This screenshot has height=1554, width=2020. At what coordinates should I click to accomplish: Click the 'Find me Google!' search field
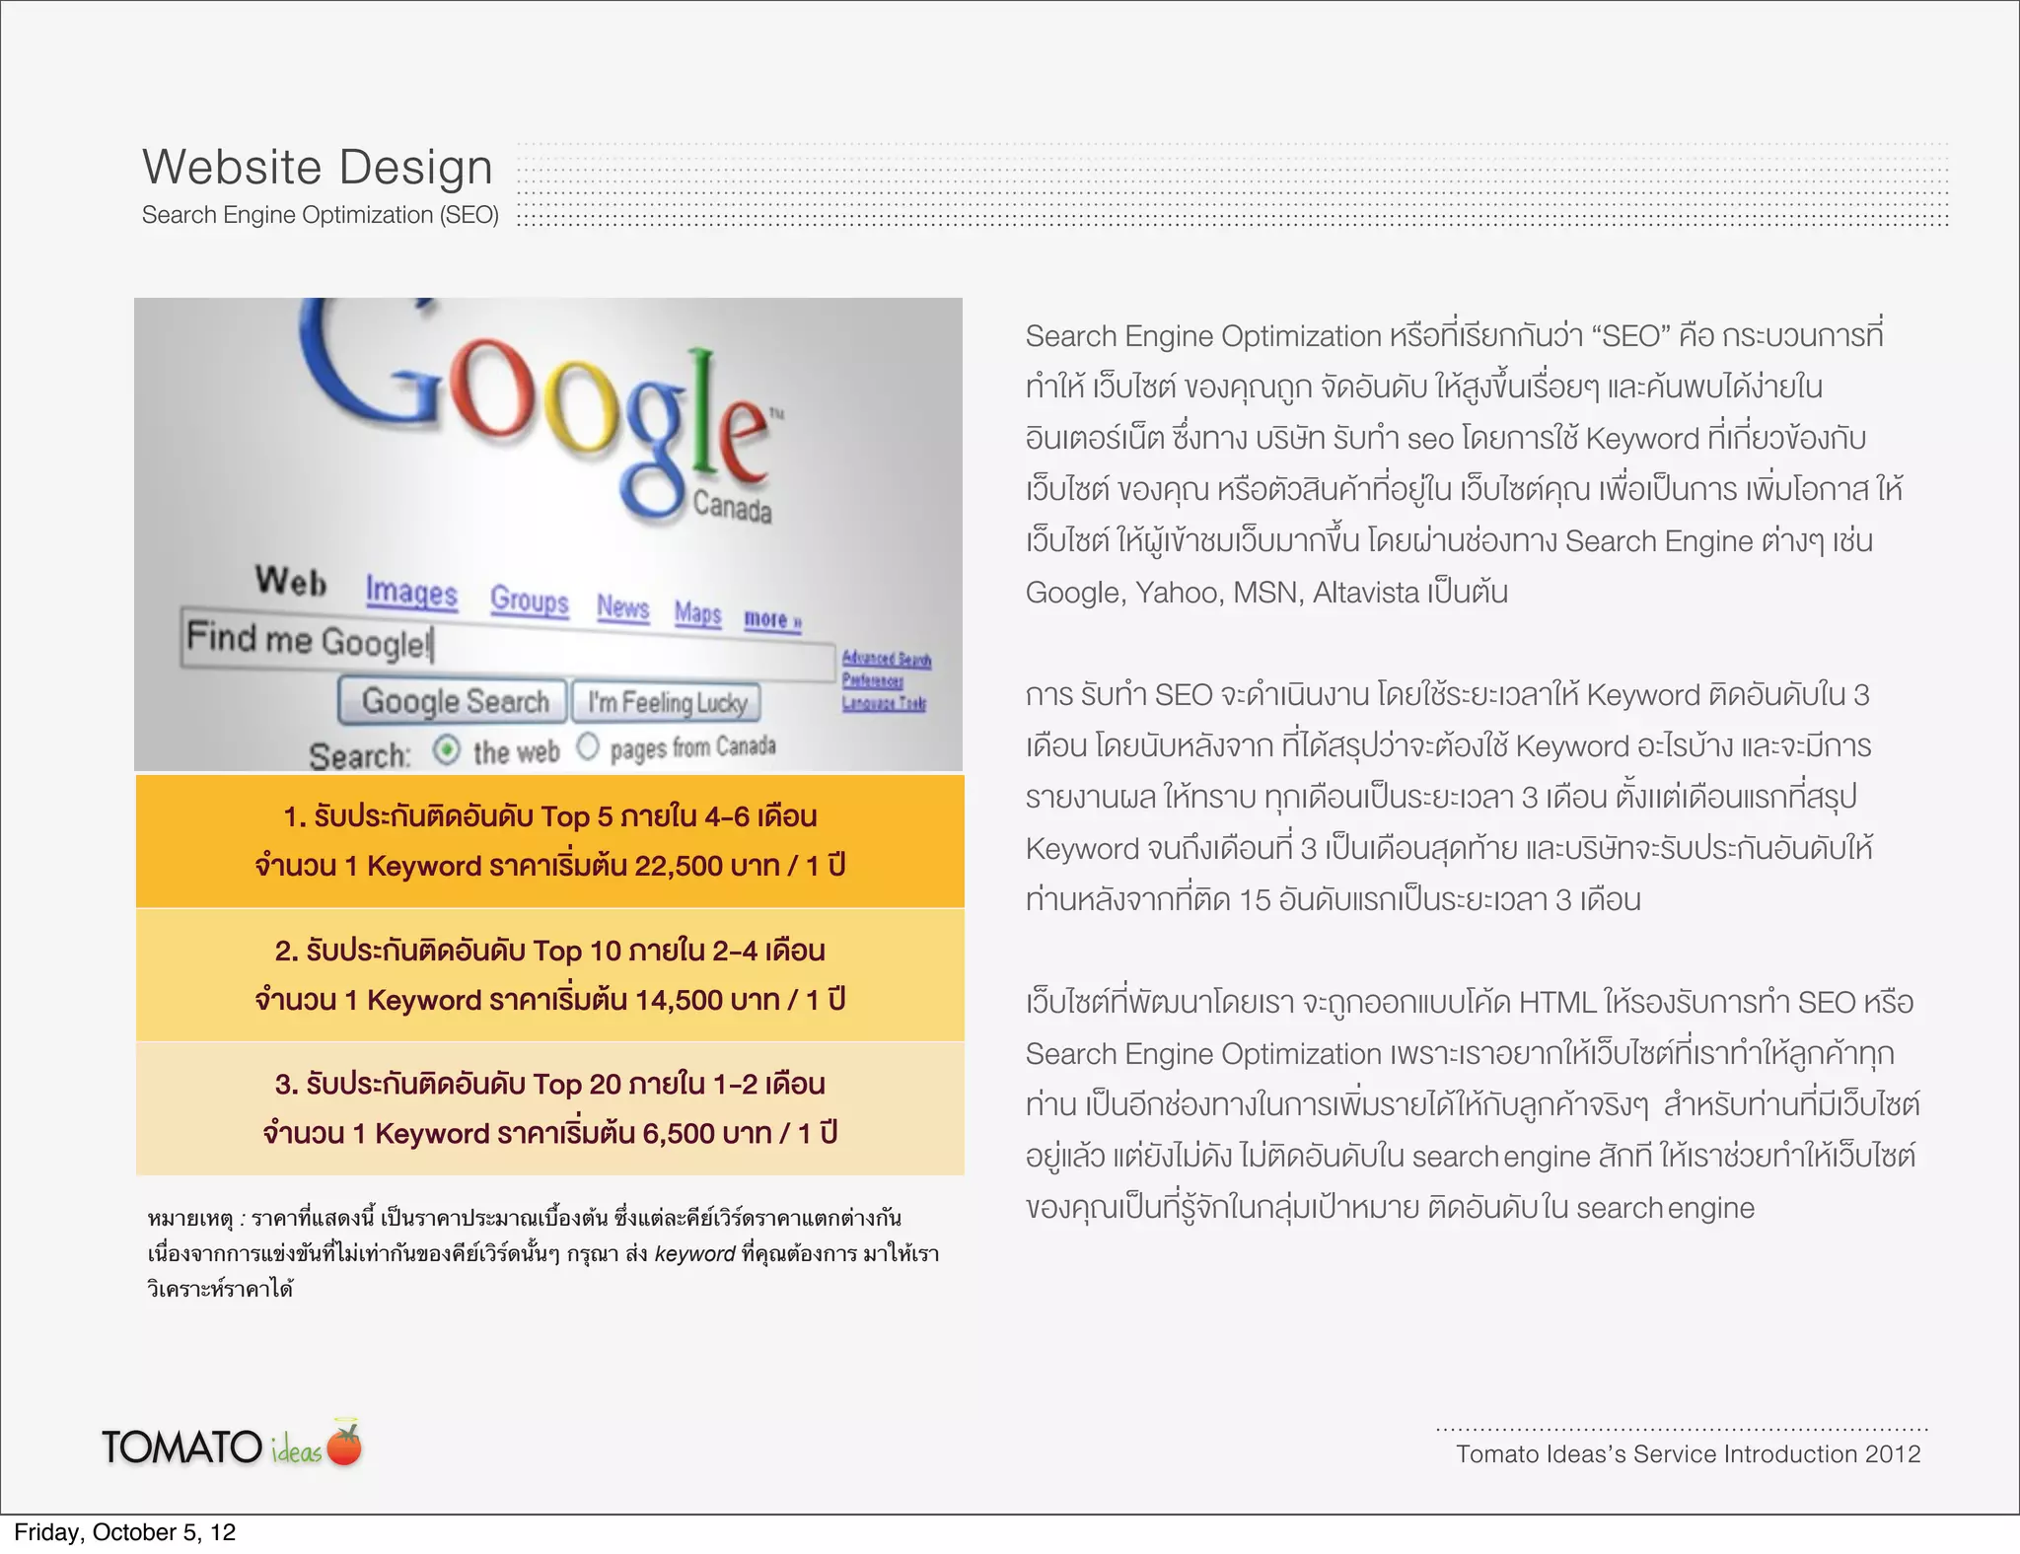(507, 644)
